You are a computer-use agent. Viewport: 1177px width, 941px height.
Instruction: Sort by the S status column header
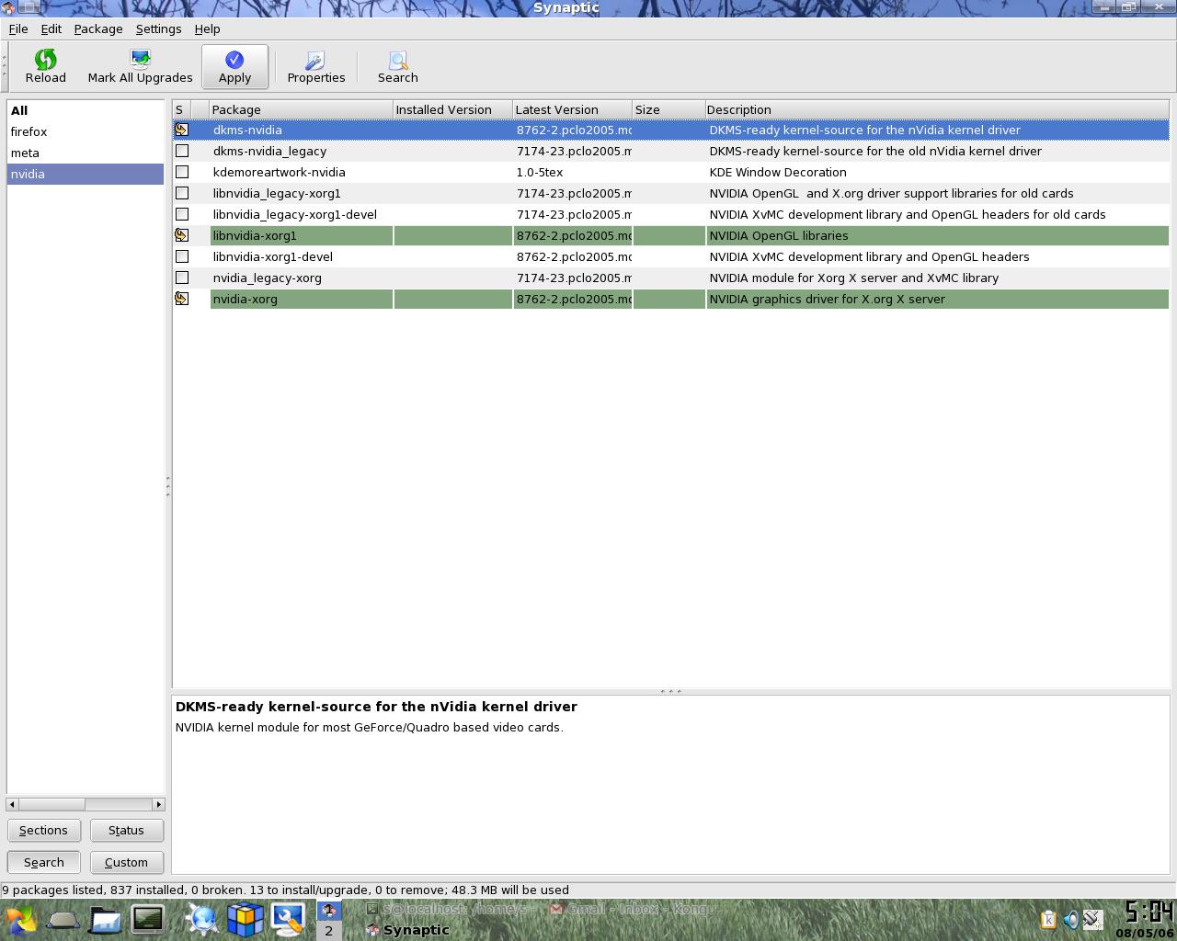point(181,109)
